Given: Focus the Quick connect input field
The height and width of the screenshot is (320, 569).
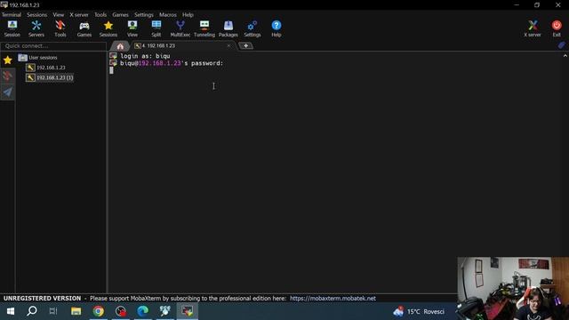Looking at the screenshot, I should (53, 46).
